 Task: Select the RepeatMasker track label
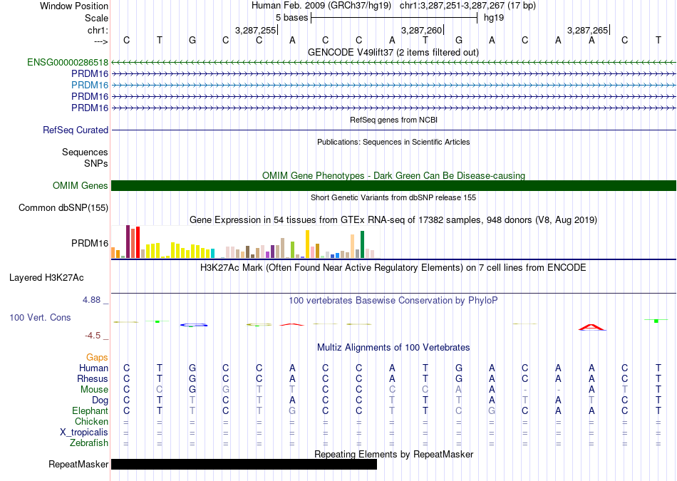[x=78, y=464]
